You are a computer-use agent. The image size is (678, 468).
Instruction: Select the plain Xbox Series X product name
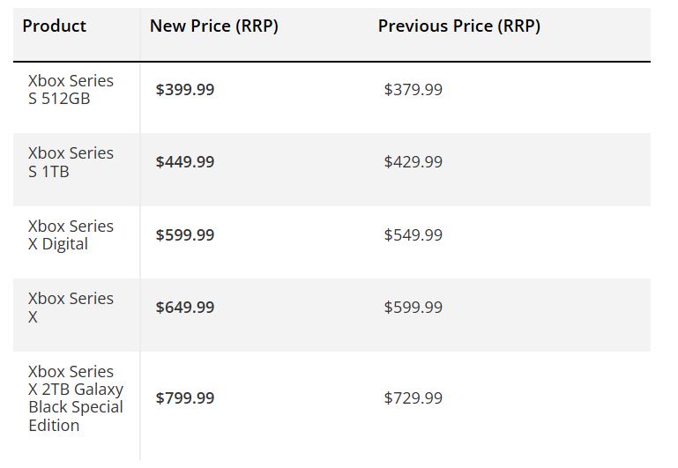(x=71, y=308)
